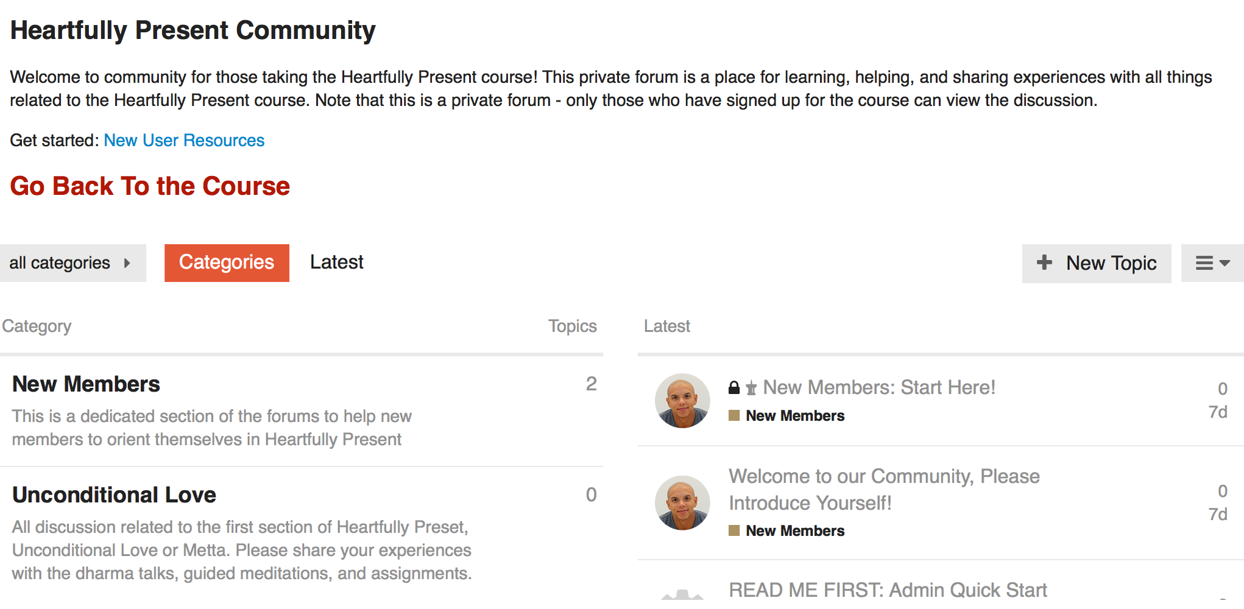Open the hamburger options menu icon
Screen dimensions: 1244x609
click(1204, 263)
